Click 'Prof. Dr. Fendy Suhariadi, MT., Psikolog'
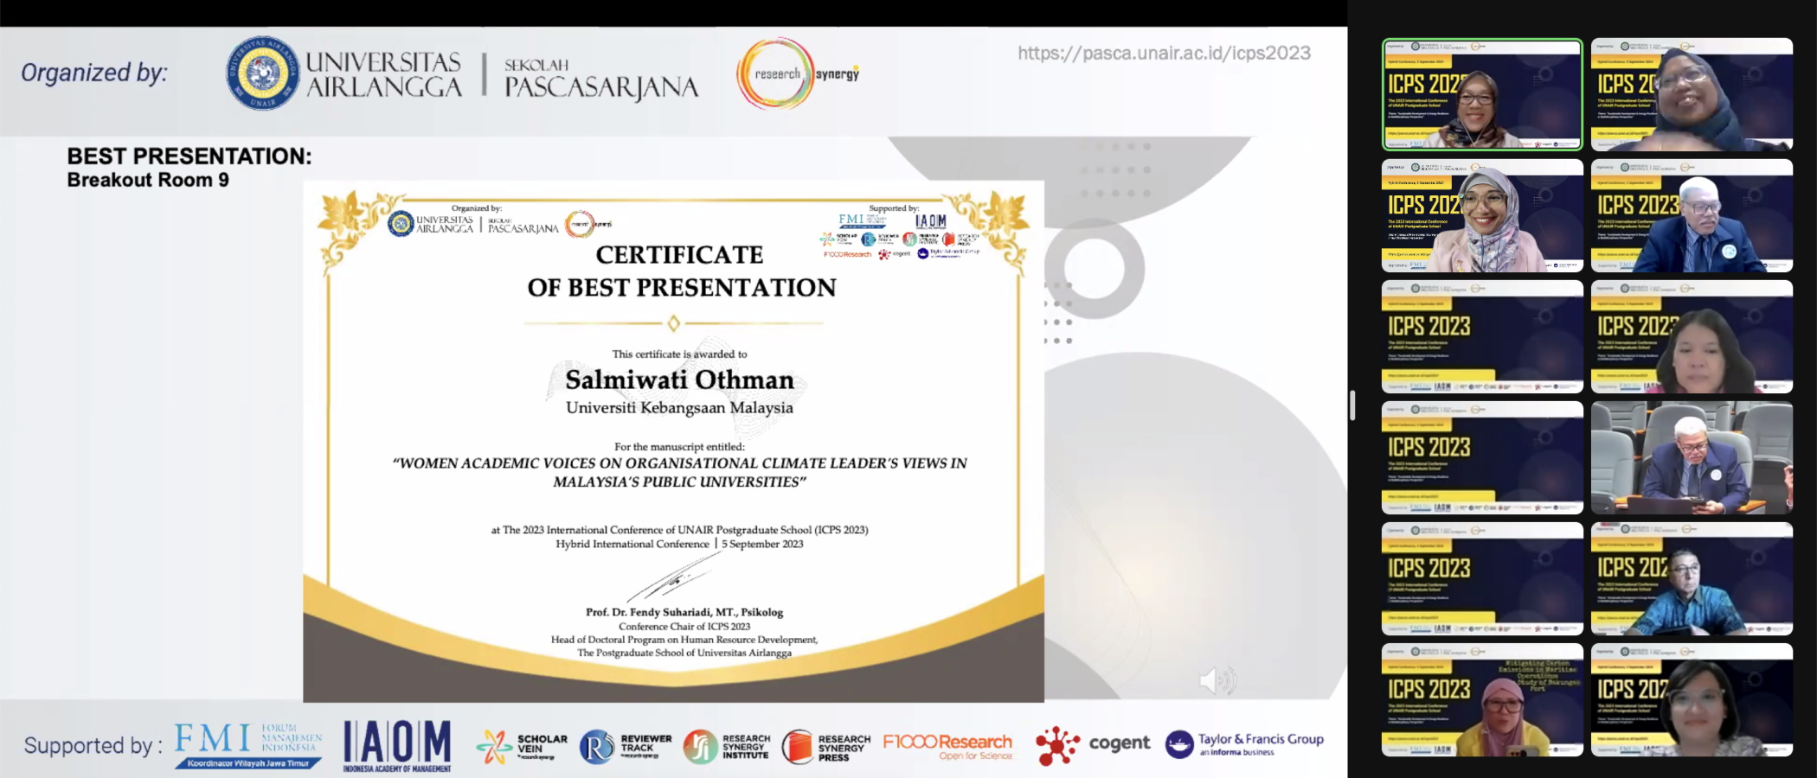This screenshot has width=1817, height=778. [x=684, y=612]
